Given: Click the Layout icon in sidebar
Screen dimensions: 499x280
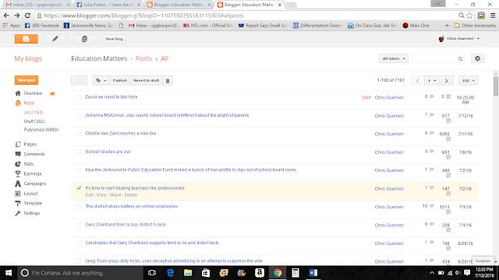Looking at the screenshot, I should (x=18, y=194).
